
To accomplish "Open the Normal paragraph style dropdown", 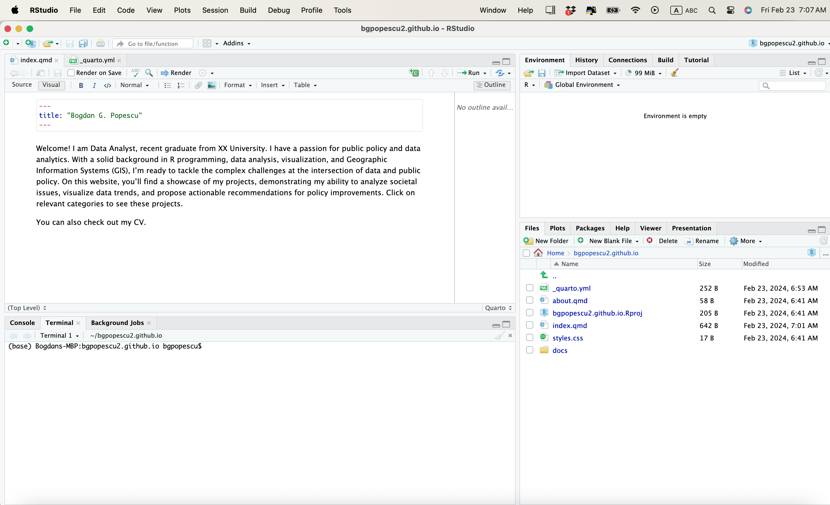I will (x=134, y=85).
